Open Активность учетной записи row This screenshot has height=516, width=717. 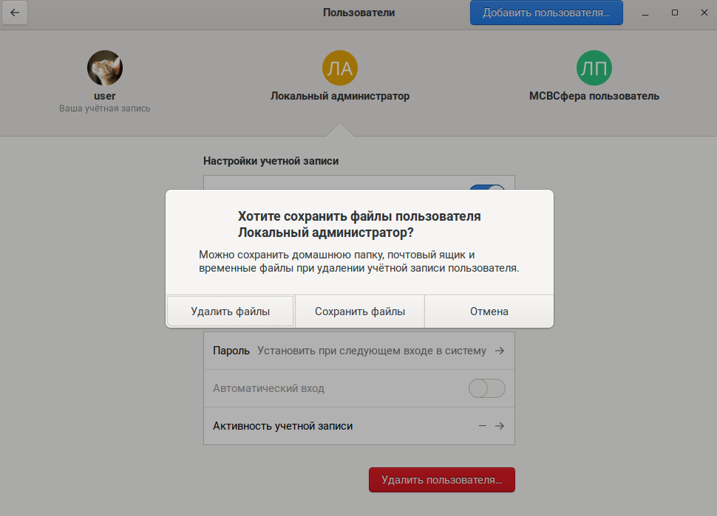tap(349, 426)
